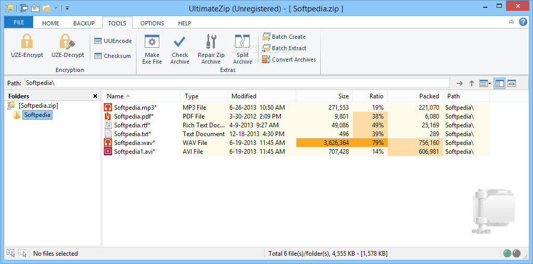
Task: Open the HELP tab
Action: 185,23
